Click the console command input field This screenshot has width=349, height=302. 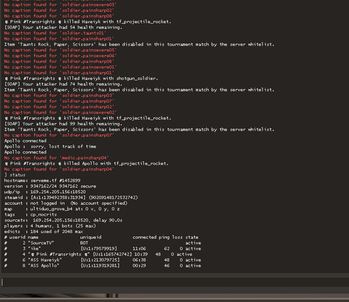pyautogui.click(x=172, y=282)
